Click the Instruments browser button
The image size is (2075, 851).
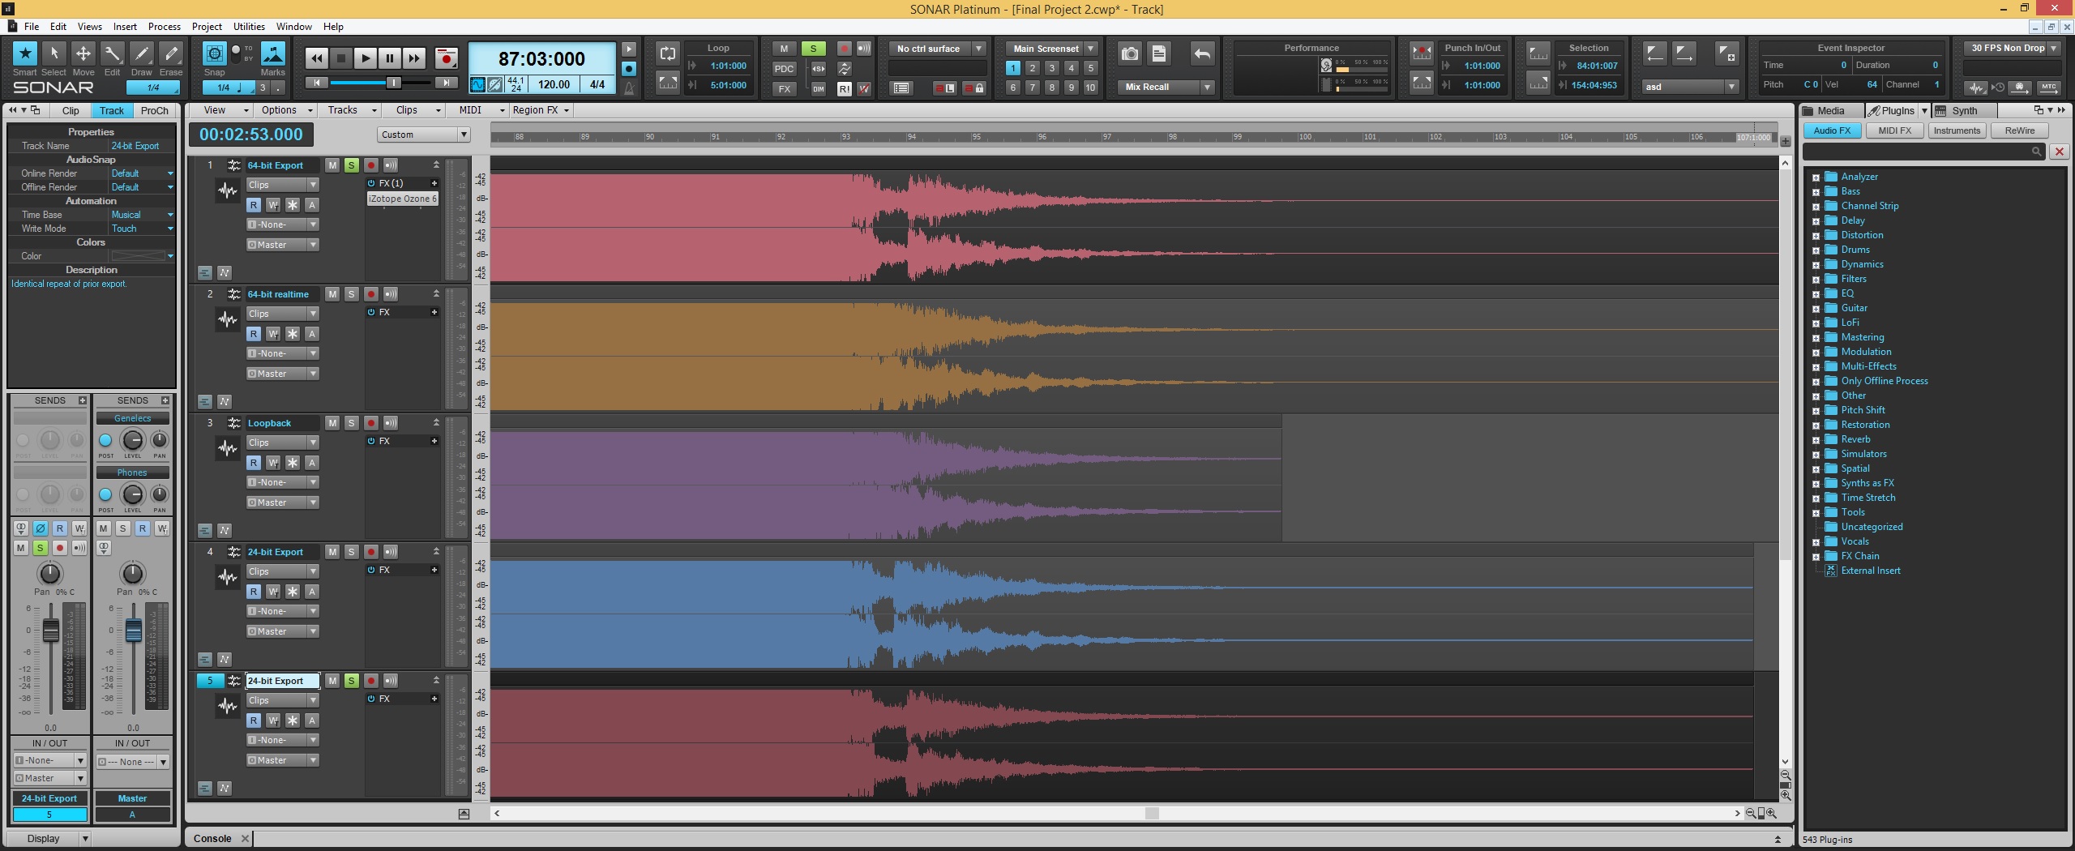[x=1956, y=130]
